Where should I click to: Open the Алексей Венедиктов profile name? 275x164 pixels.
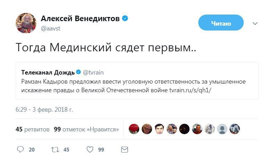pos(80,19)
